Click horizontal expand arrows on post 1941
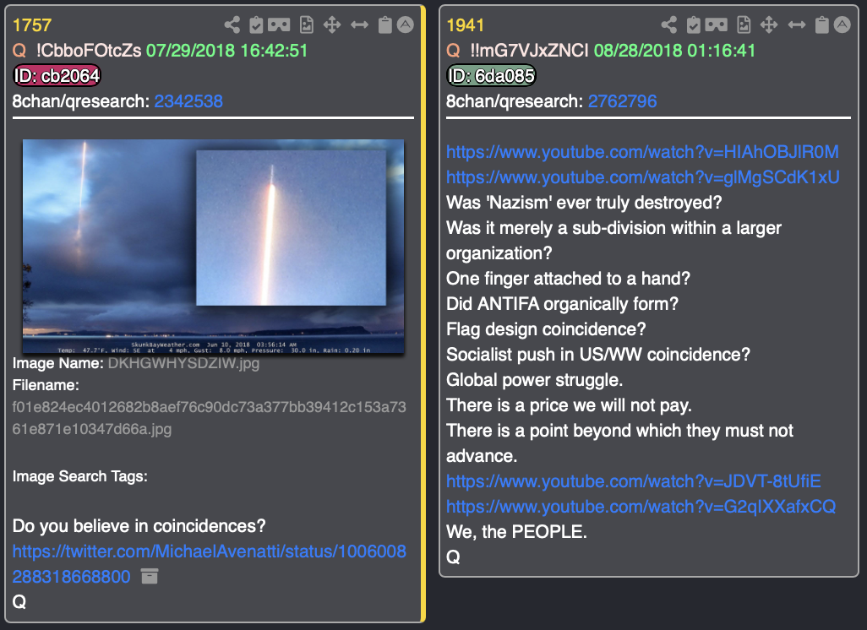This screenshot has height=630, width=867. [797, 24]
